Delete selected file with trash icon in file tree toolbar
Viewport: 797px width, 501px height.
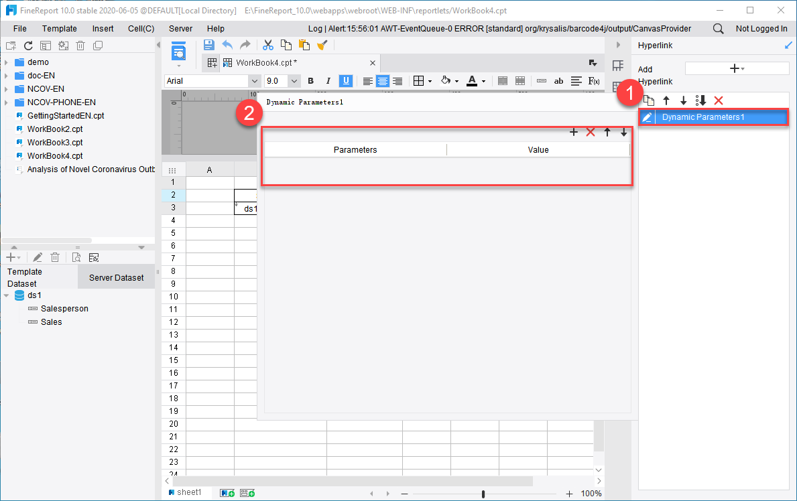tap(80, 46)
